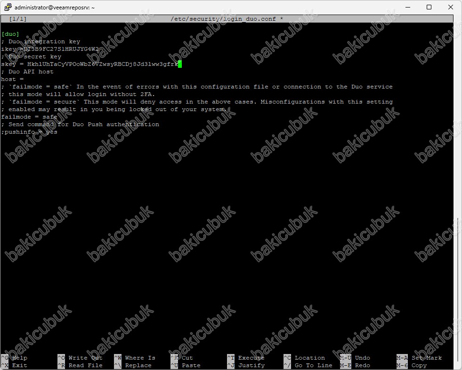Image resolution: width=462 pixels, height=370 pixels.
Task: Click the ^\ Replace shortcut
Action: click(133, 365)
